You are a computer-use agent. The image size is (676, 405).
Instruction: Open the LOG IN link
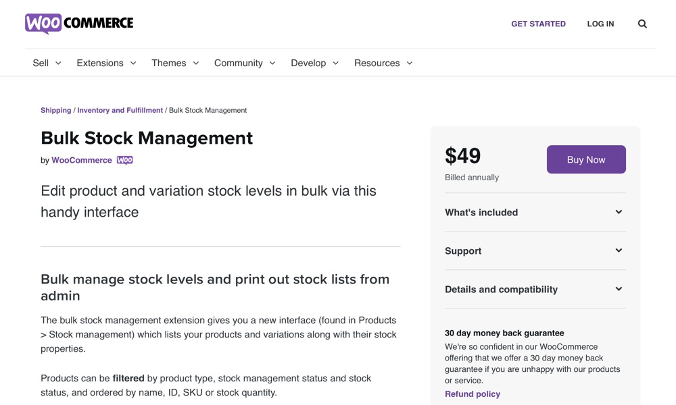pyautogui.click(x=600, y=24)
